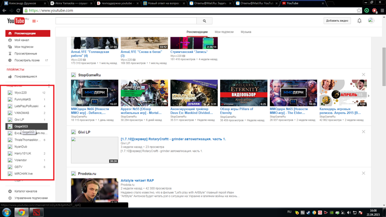Open the RotaryCraftt grinder video link
The height and width of the screenshot is (217, 386).
tap(173, 139)
